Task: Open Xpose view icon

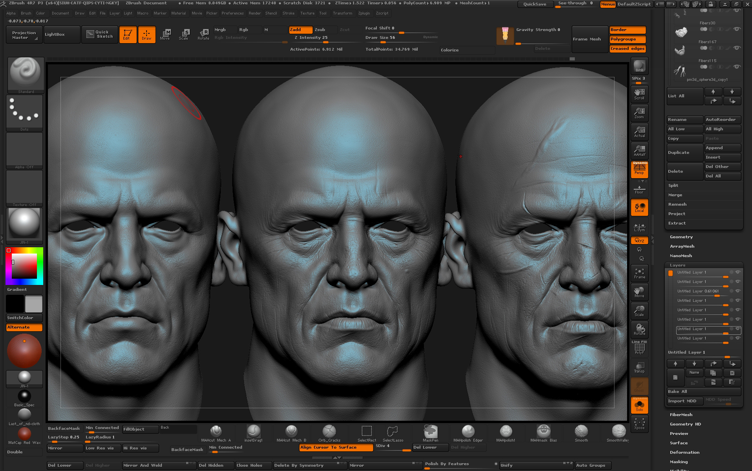Action: pyautogui.click(x=639, y=424)
